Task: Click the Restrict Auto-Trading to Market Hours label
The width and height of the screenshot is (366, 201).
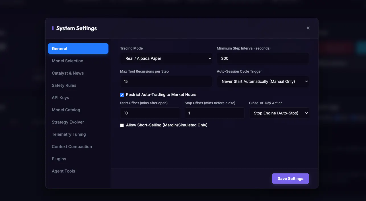Action: tap(161, 95)
